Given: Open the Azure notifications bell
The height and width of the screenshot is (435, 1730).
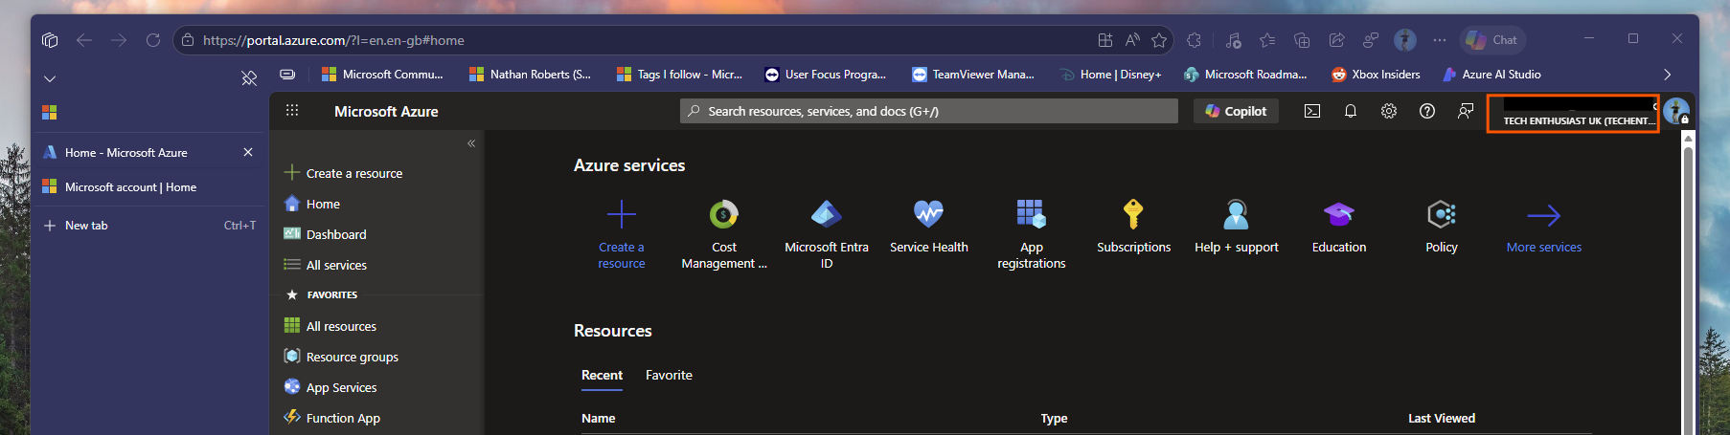Looking at the screenshot, I should point(1351,111).
